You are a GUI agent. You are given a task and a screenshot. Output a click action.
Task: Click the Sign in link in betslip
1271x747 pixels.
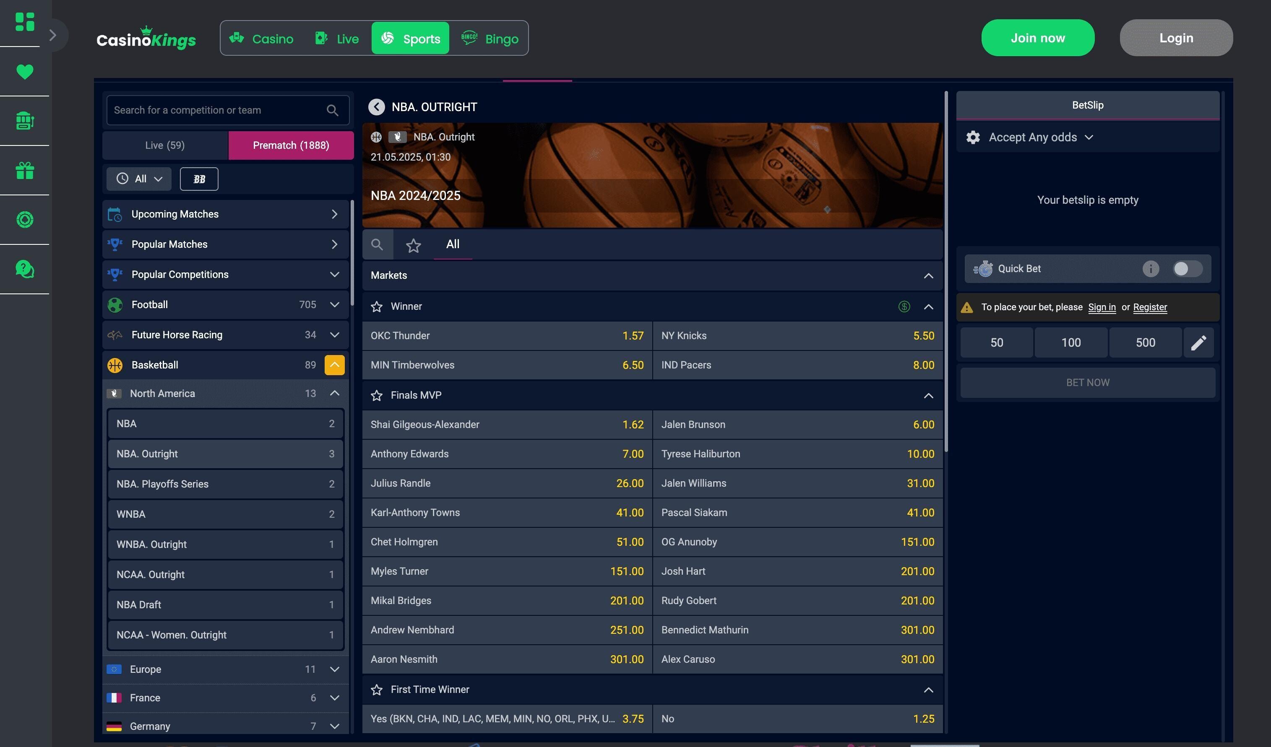click(x=1101, y=307)
